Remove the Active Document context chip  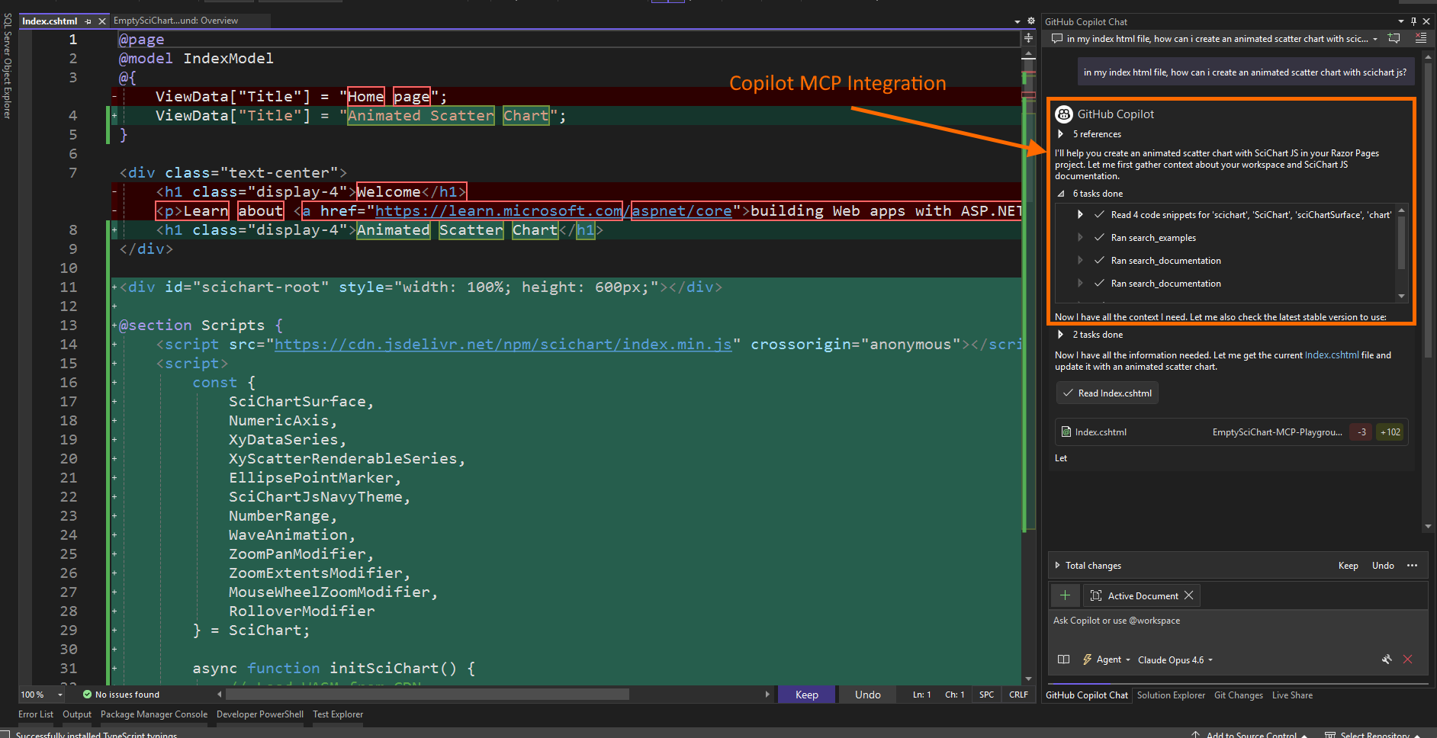click(x=1188, y=595)
